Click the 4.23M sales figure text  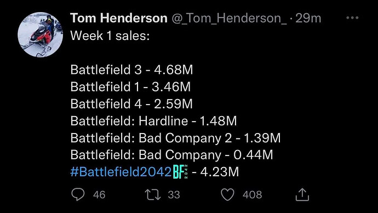(x=219, y=172)
